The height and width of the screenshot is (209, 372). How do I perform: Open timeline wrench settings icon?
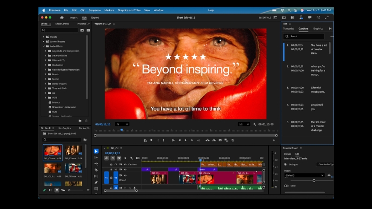(132, 158)
